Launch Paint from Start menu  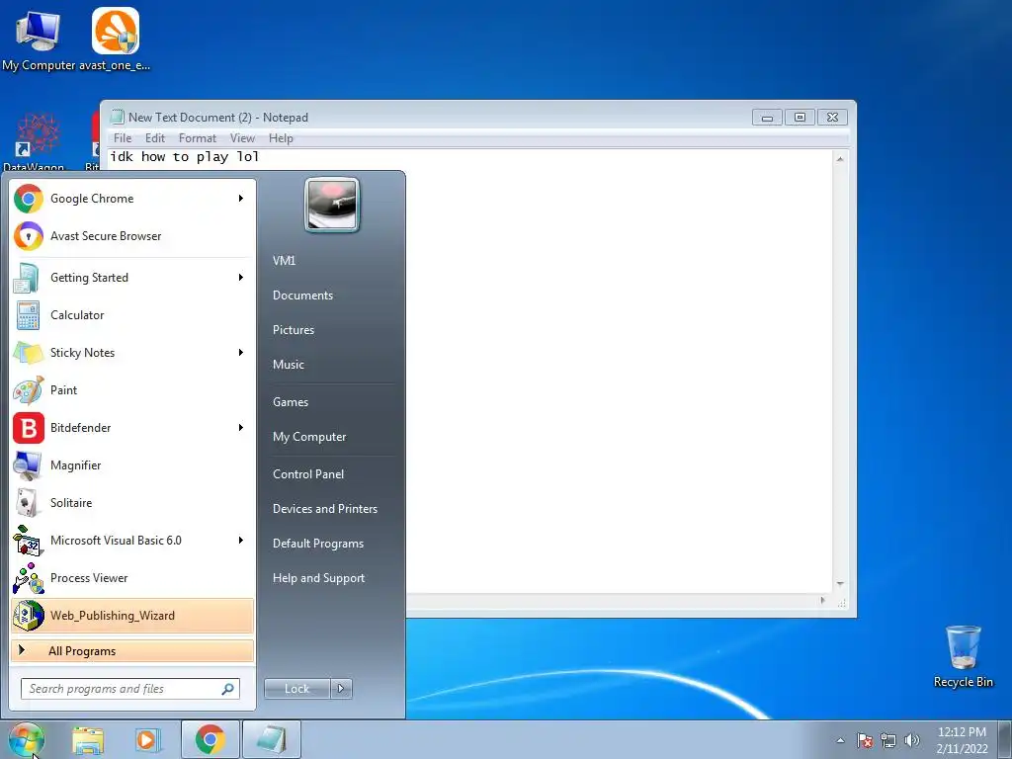132,389
